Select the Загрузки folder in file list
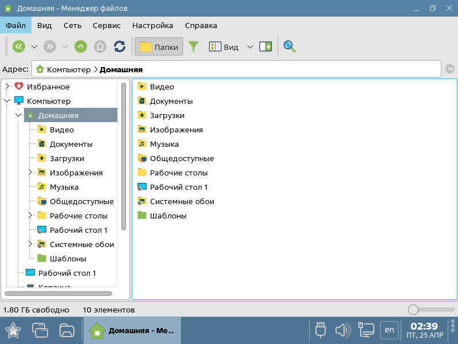This screenshot has width=458, height=344. pyautogui.click(x=167, y=115)
